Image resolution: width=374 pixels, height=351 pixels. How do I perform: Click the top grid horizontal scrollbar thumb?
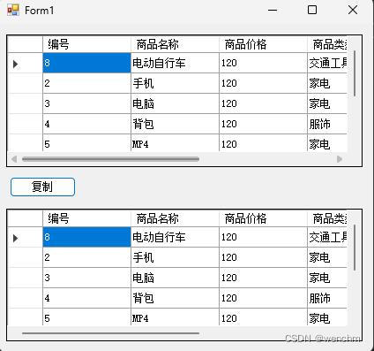coord(110,159)
